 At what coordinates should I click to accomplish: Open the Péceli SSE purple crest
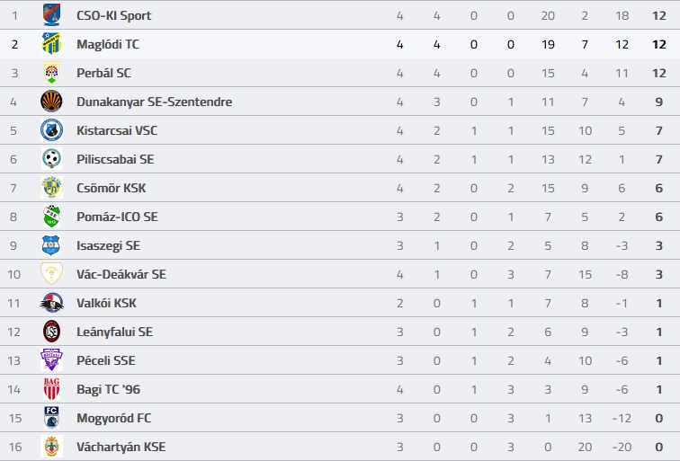[51, 360]
